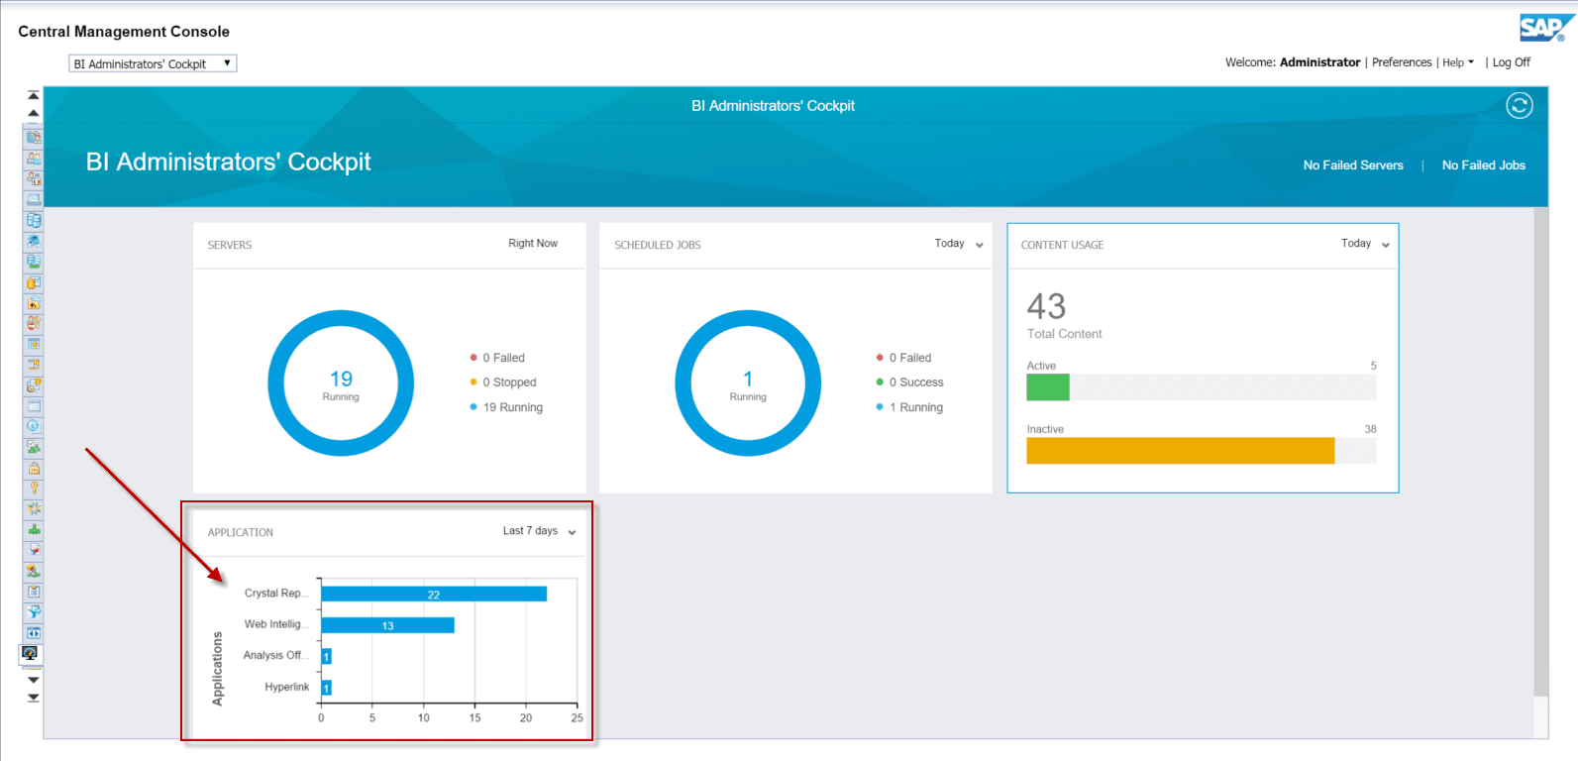This screenshot has width=1578, height=761.
Task: Open the document with red ribbon sidebar icon
Action: point(34,550)
